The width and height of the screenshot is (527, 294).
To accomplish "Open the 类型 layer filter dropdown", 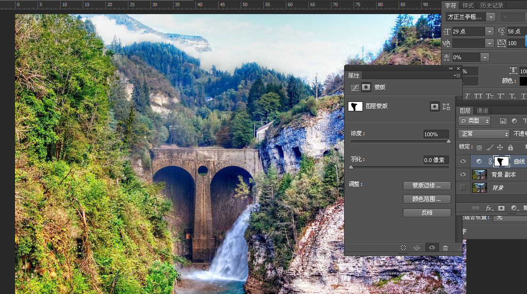I will (x=475, y=121).
